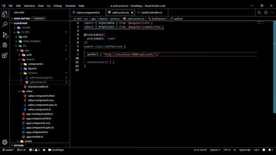Open auth.service.spec.ts in explorer

point(40,77)
